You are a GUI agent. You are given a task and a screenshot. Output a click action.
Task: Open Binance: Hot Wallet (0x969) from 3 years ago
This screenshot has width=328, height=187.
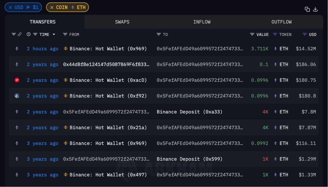tap(108, 143)
